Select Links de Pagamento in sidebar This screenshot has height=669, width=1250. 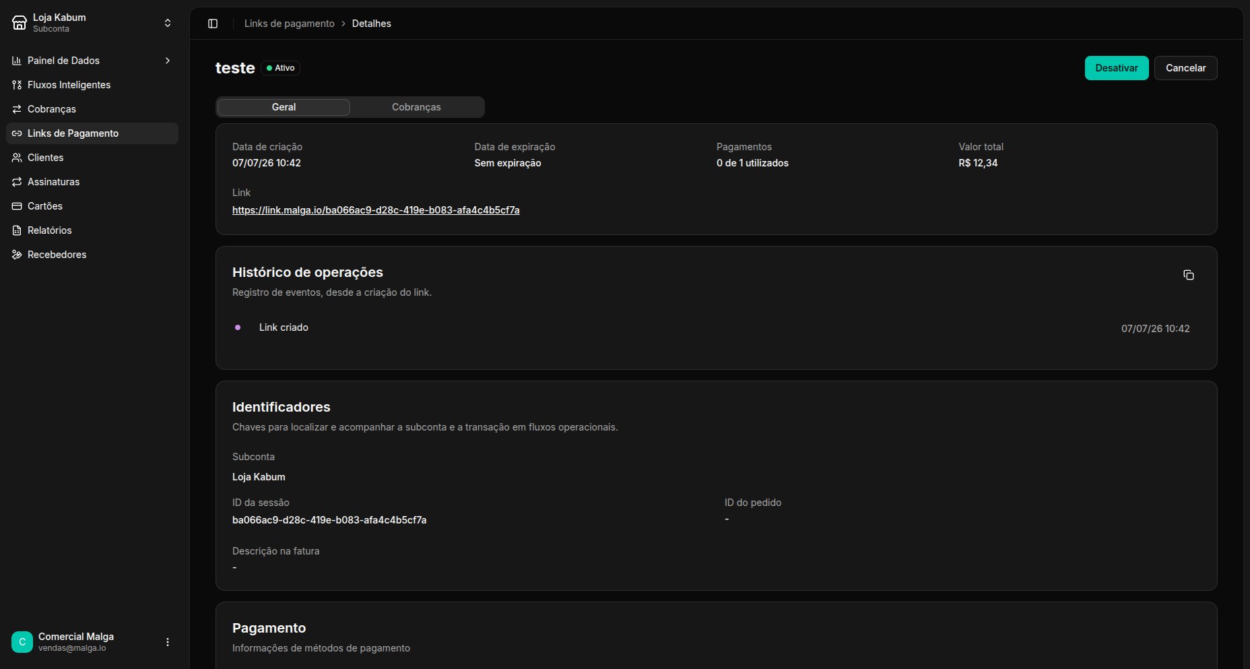pos(92,133)
